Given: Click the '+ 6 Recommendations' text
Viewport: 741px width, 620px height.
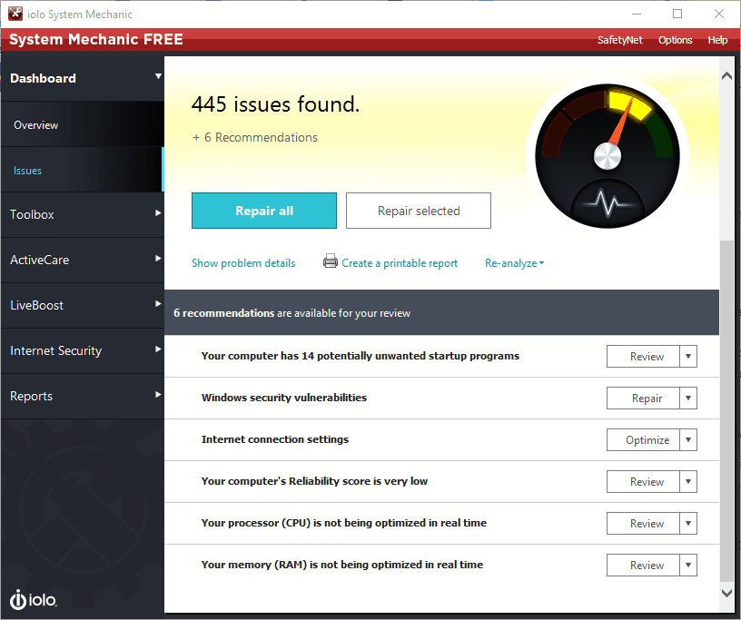Looking at the screenshot, I should click(x=255, y=137).
